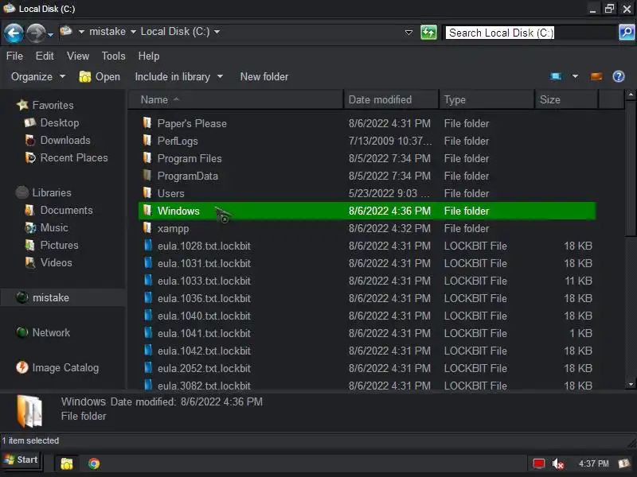The width and height of the screenshot is (637, 477).
Task: Focus the Search Local Disk (C:) field
Action: tap(530, 33)
